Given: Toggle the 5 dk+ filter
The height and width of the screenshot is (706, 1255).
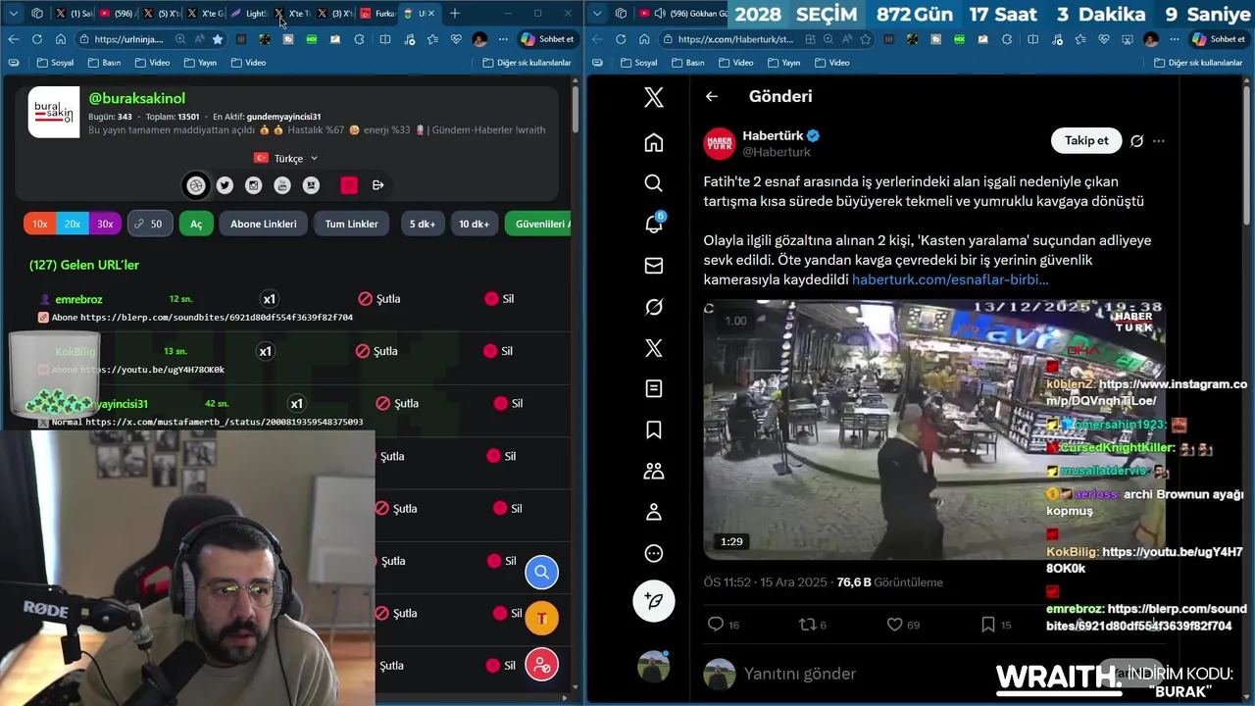Looking at the screenshot, I should [x=423, y=224].
